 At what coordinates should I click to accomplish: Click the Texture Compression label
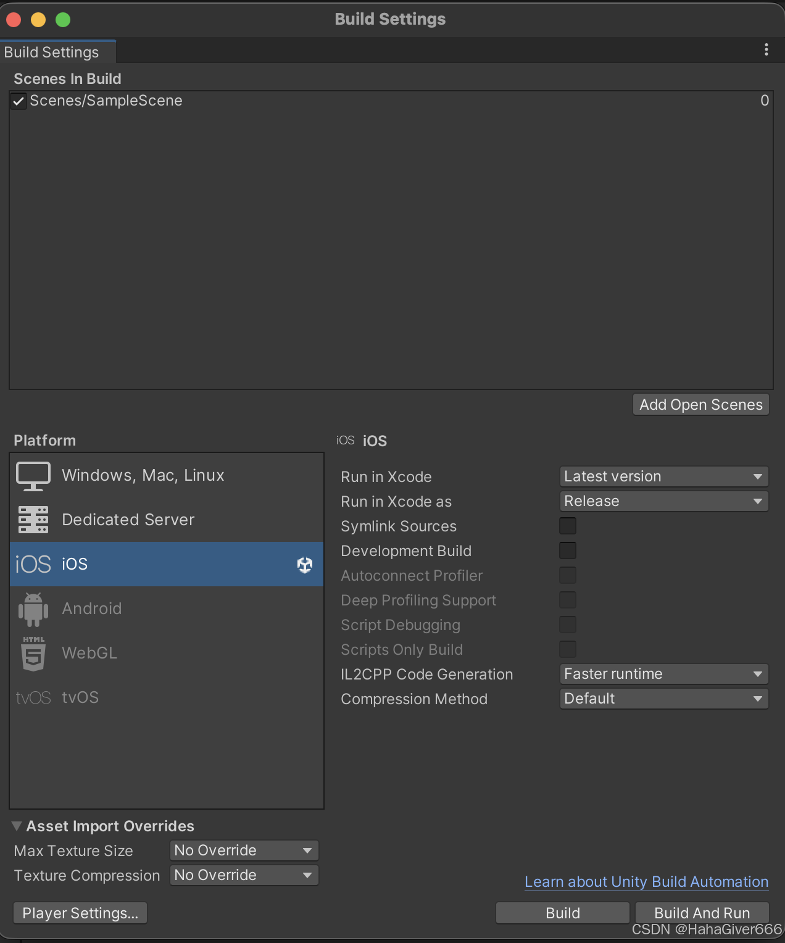click(x=87, y=876)
